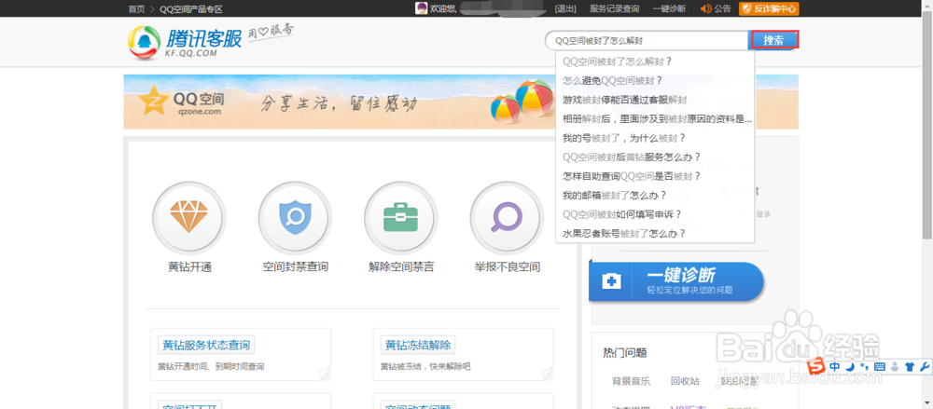933x409 pixels.
Task: Click the 腾讯客服 penguin logo
Action: pyautogui.click(x=145, y=42)
